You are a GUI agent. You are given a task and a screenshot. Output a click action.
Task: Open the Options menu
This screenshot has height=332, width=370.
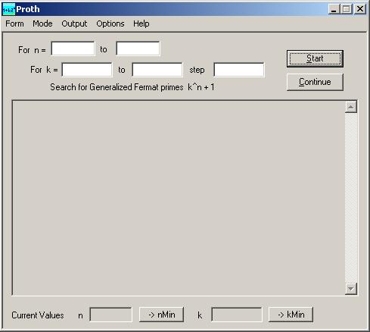tap(110, 23)
